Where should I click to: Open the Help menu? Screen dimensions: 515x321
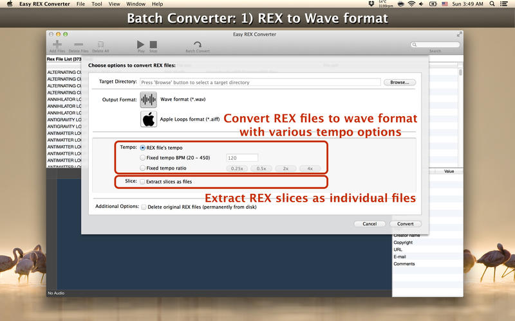[x=157, y=4]
